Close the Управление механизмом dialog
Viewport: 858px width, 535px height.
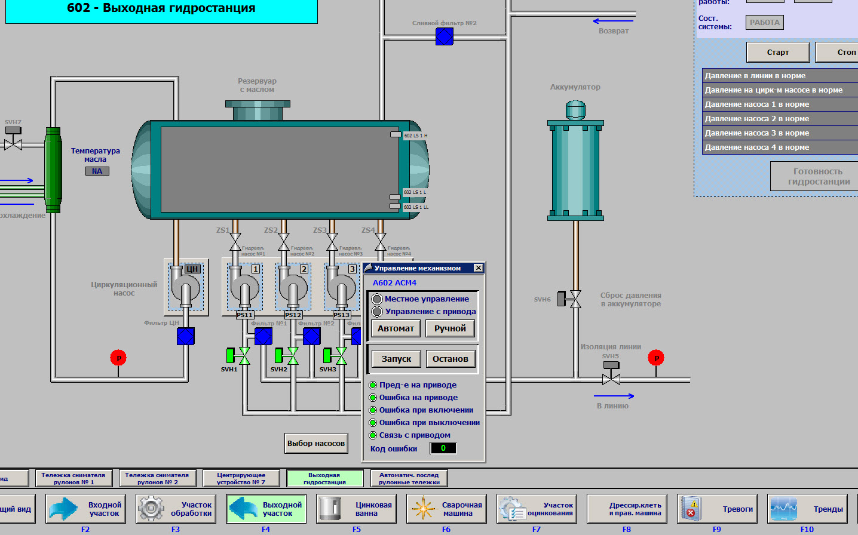click(478, 268)
